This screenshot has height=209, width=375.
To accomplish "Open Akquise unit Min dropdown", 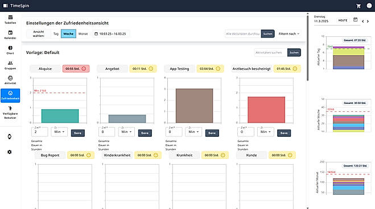I will pyautogui.click(x=59, y=132).
